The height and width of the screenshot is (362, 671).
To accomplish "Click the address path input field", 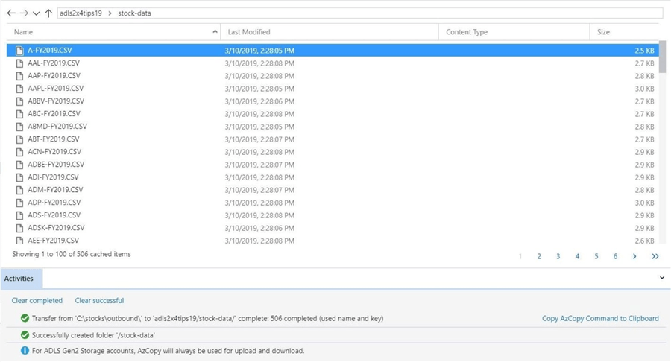I will point(360,13).
